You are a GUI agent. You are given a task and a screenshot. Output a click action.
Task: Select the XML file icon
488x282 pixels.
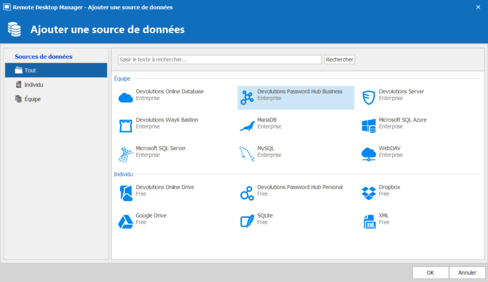370,222
